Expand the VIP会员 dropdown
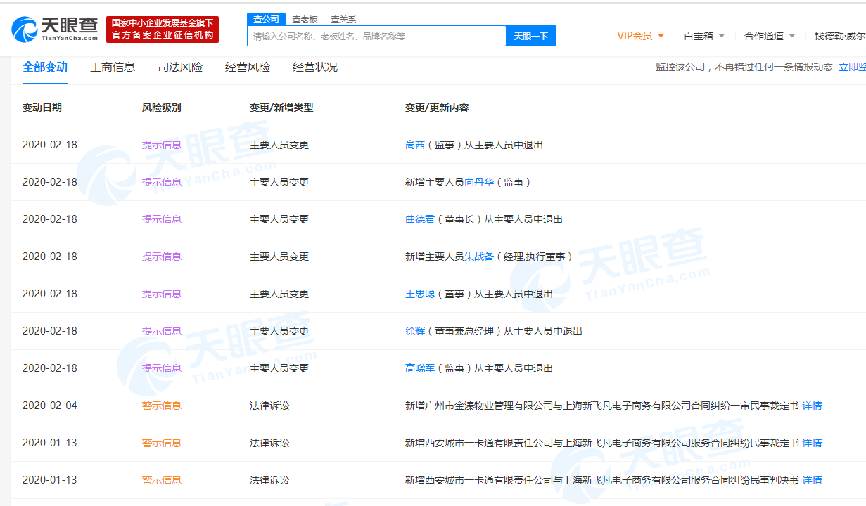This screenshot has height=506, width=866. tap(640, 36)
